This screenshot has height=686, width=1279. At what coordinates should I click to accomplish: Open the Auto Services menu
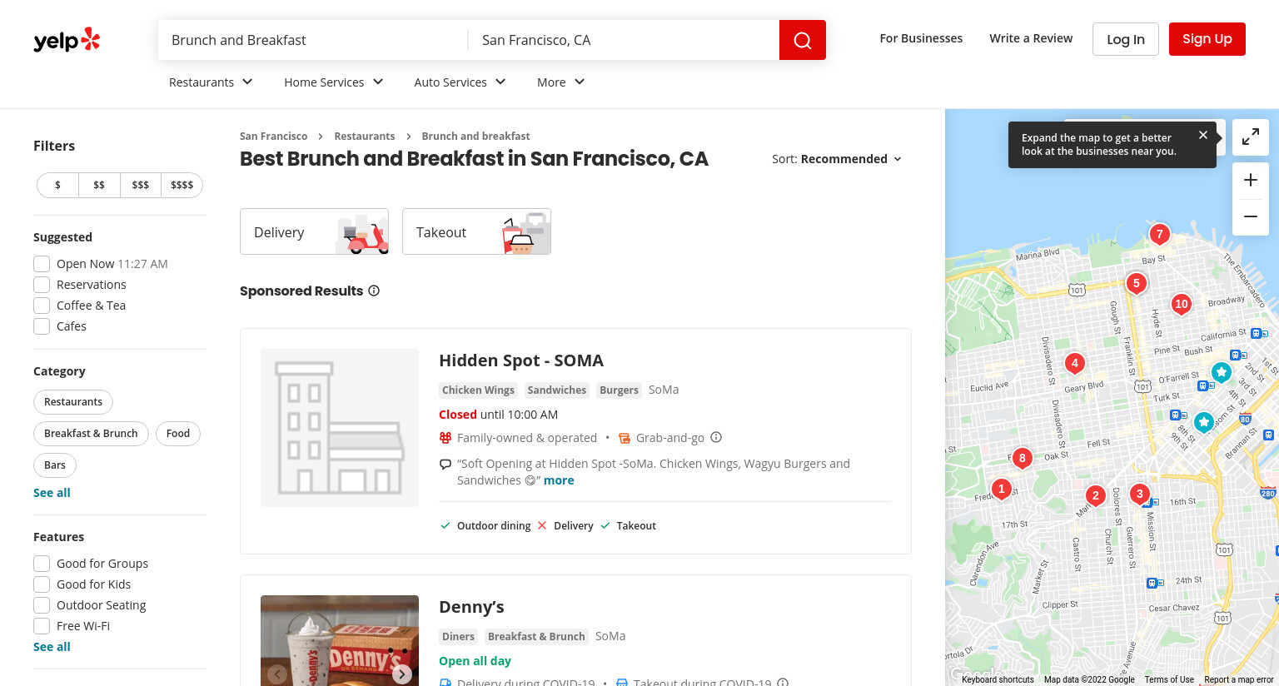pos(460,82)
